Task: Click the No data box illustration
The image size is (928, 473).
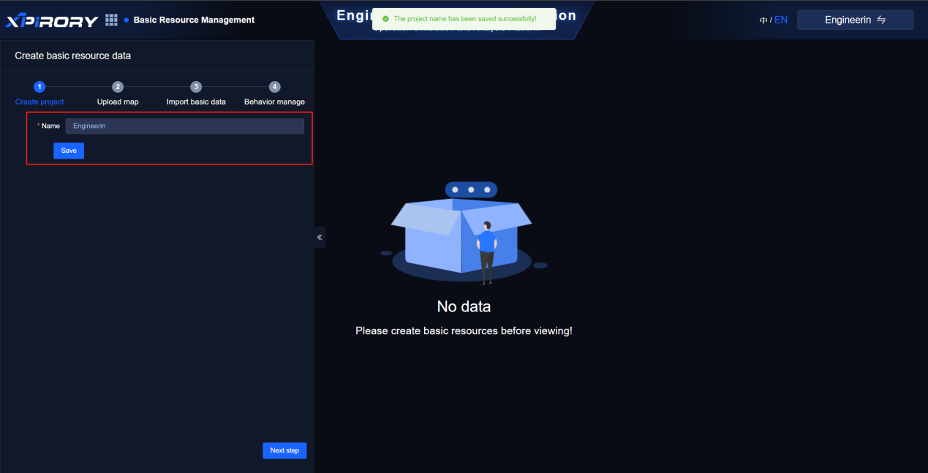Action: (x=462, y=234)
